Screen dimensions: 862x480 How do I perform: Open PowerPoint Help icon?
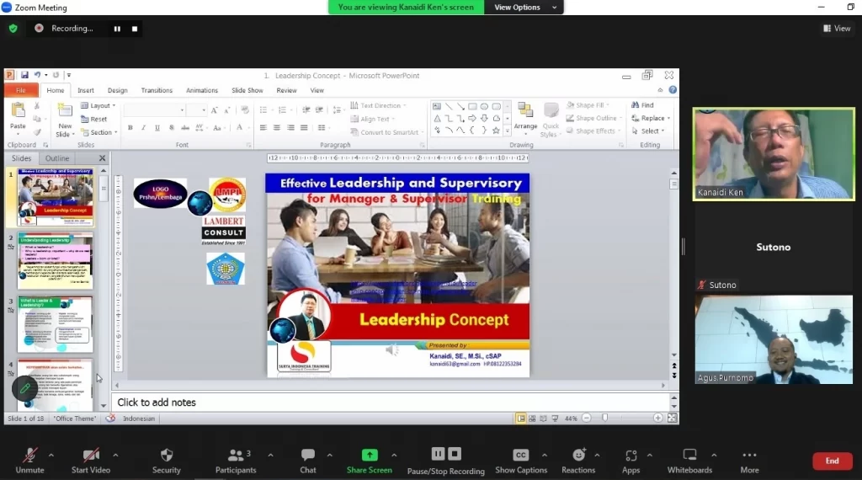point(673,89)
